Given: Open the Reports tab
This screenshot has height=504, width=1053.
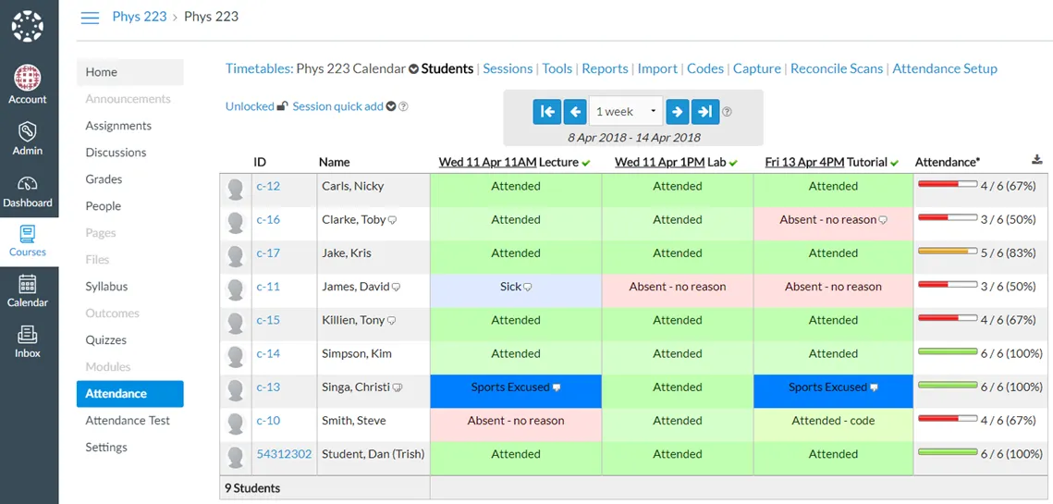Looking at the screenshot, I should tap(605, 68).
